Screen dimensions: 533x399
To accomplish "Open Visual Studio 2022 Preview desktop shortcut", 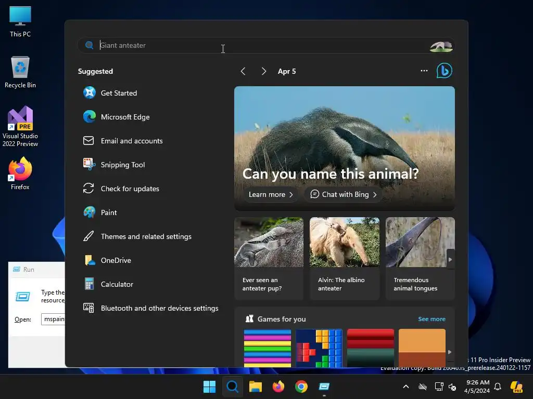I will tap(20, 126).
